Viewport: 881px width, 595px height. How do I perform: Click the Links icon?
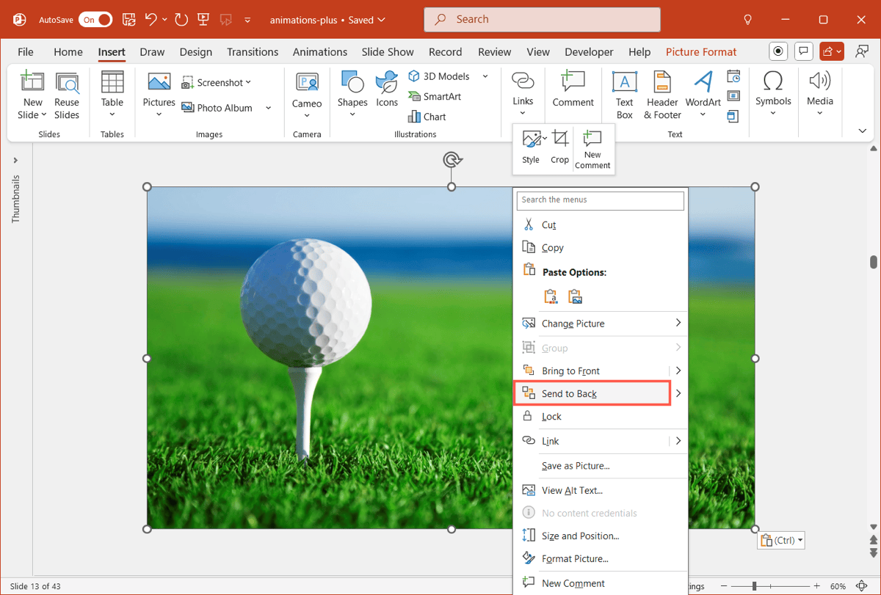click(x=523, y=81)
